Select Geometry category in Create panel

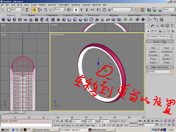(x=148, y=31)
